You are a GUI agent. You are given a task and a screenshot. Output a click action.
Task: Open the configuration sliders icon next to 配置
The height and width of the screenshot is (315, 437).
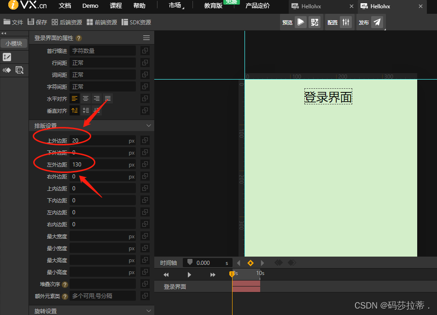[346, 22]
